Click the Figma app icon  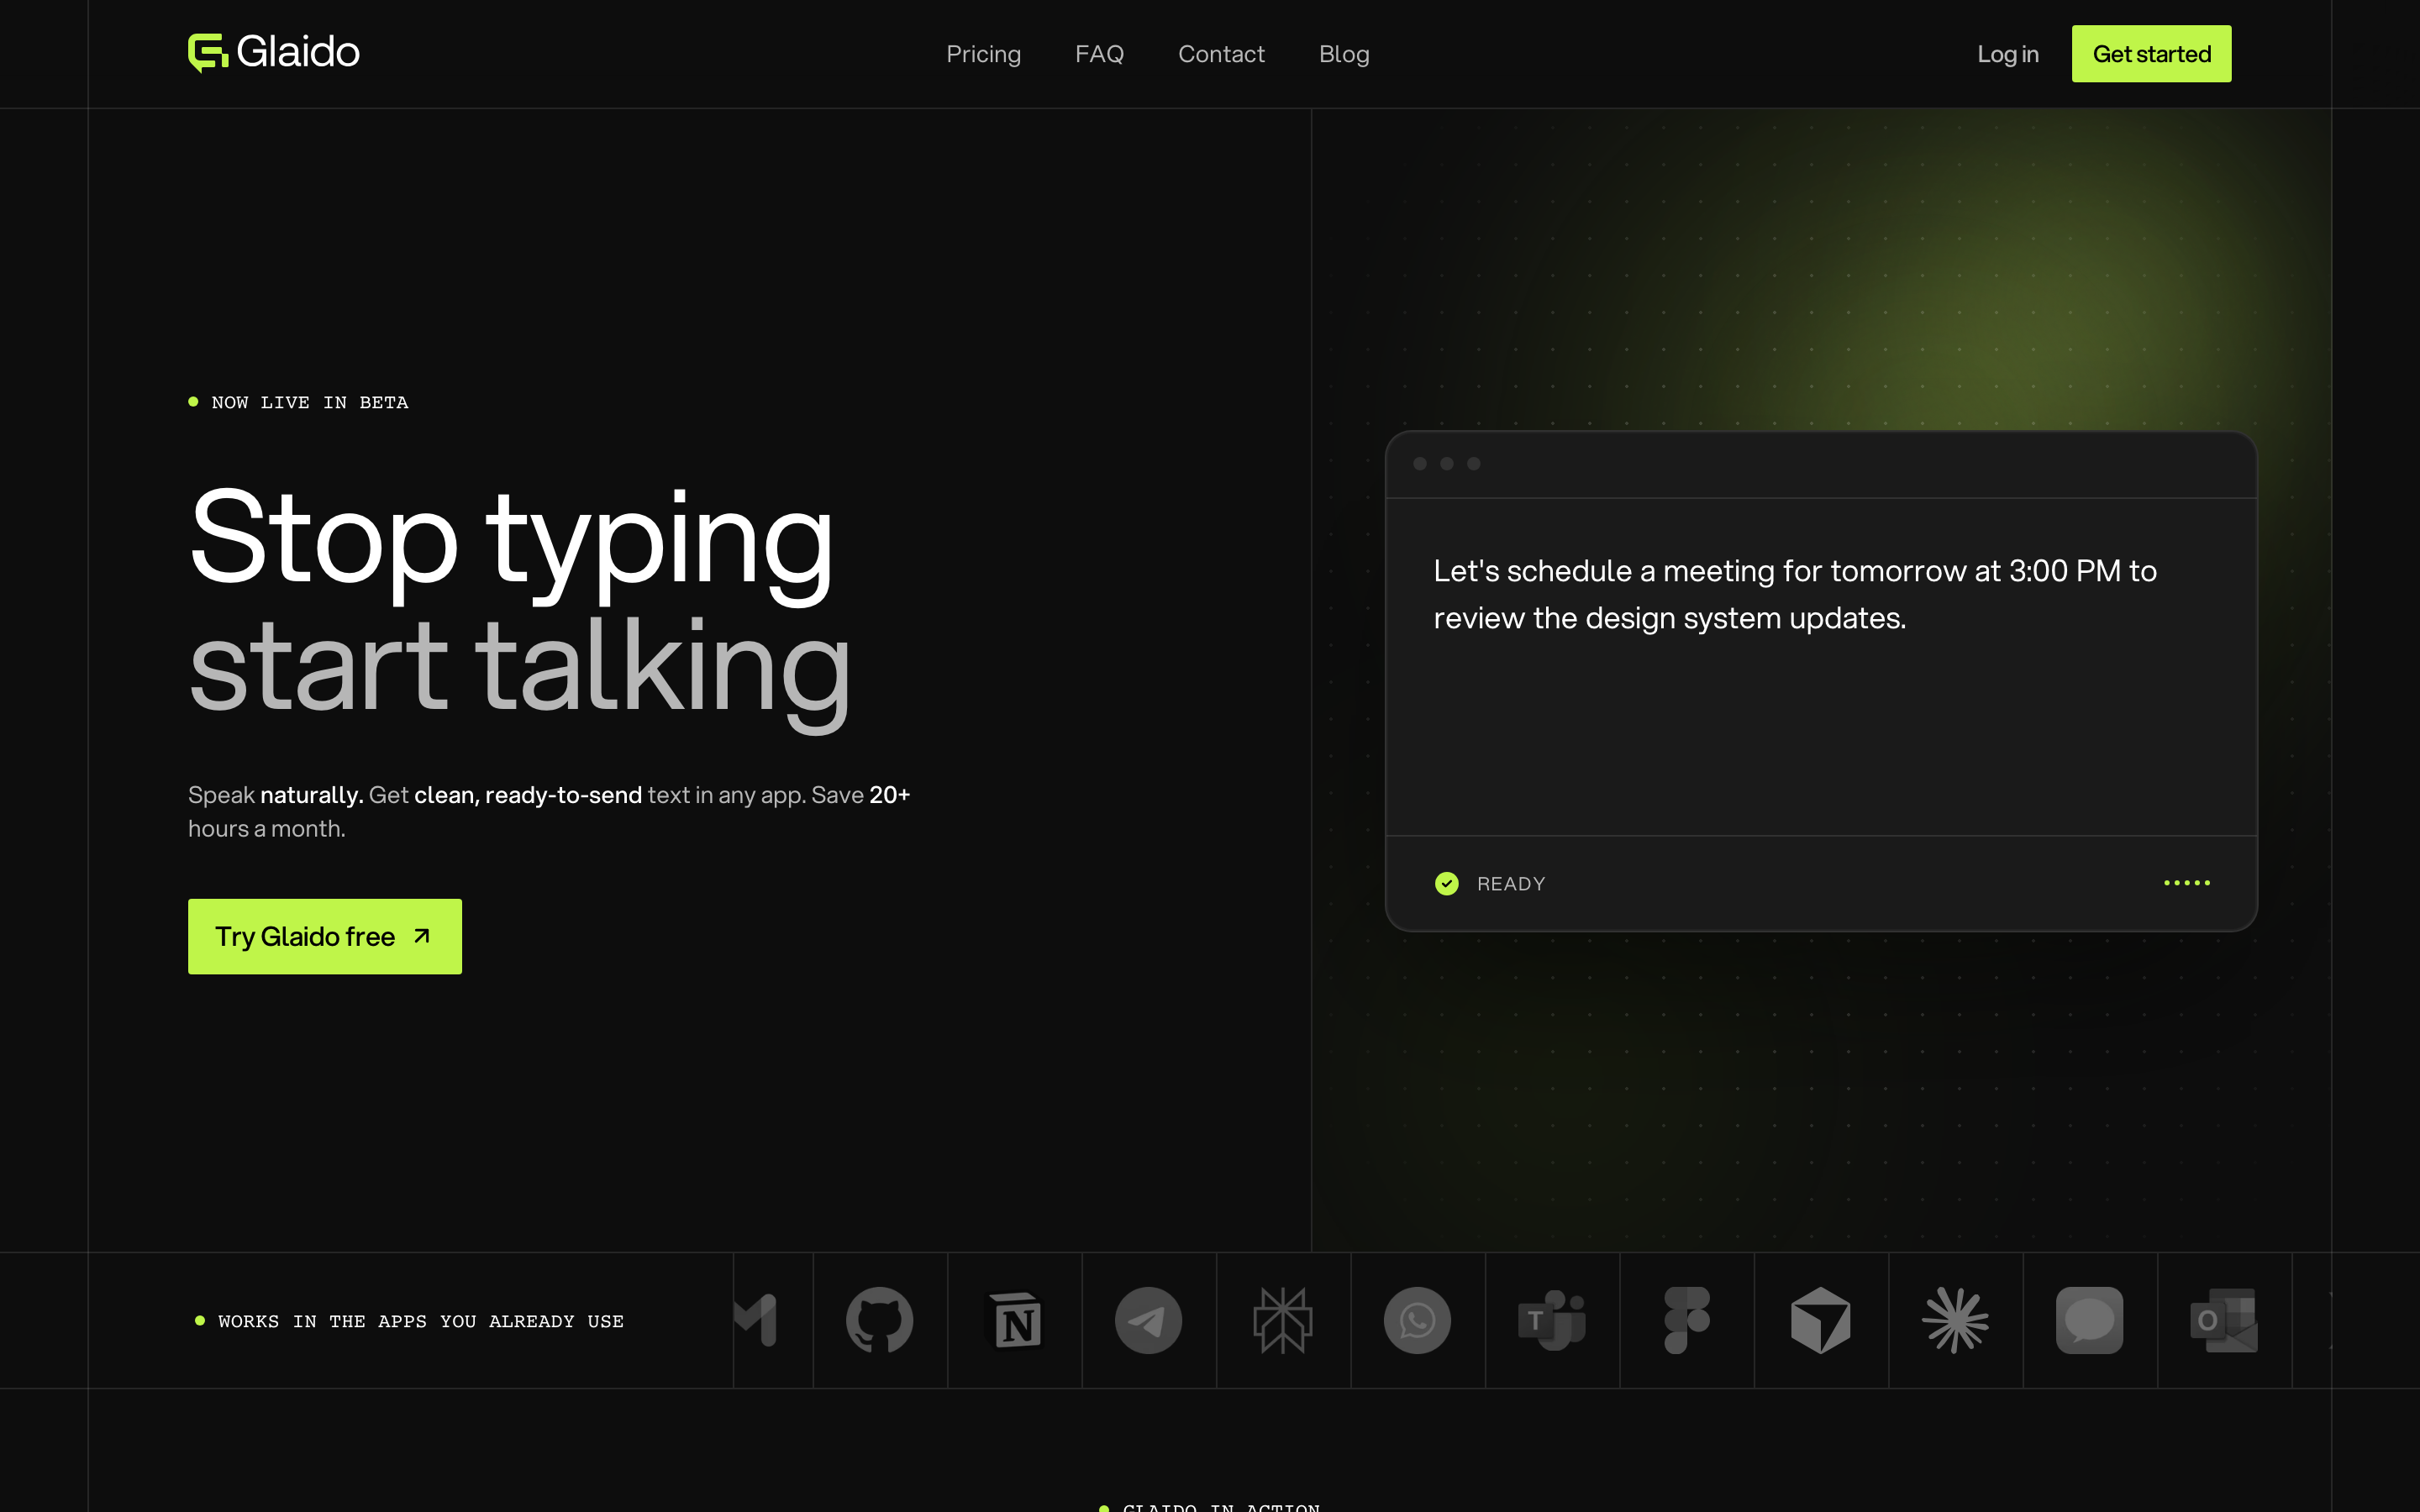point(1686,1320)
